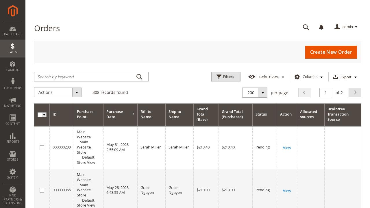Screen dimensions: 370x208
Task: Toggle the select-all header checkbox
Action: click(40, 115)
